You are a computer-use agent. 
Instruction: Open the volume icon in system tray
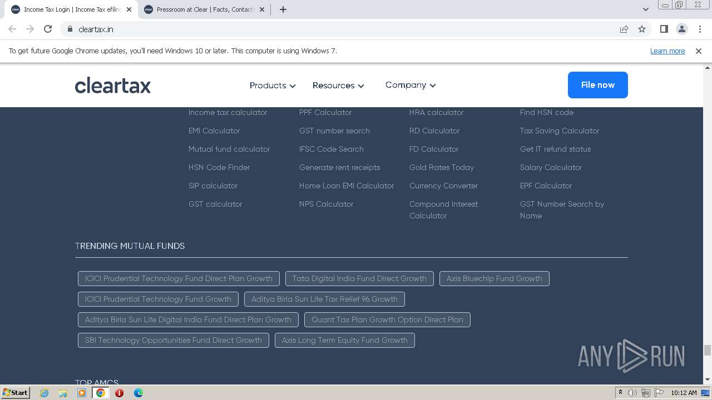[632, 393]
